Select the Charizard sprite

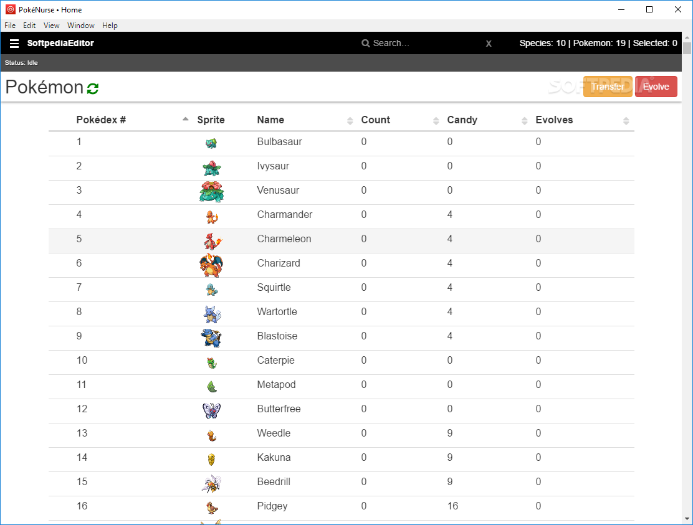[211, 265]
